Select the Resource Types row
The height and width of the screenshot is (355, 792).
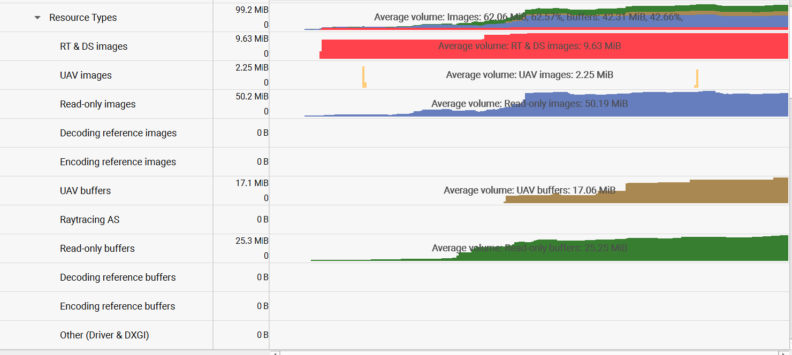[x=107, y=17]
